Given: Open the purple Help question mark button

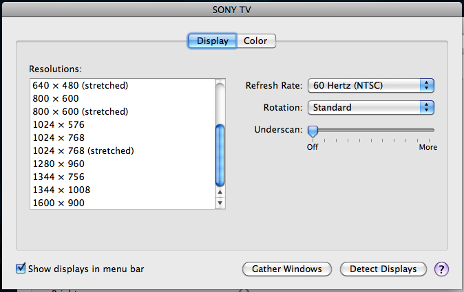Looking at the screenshot, I should pos(441,269).
